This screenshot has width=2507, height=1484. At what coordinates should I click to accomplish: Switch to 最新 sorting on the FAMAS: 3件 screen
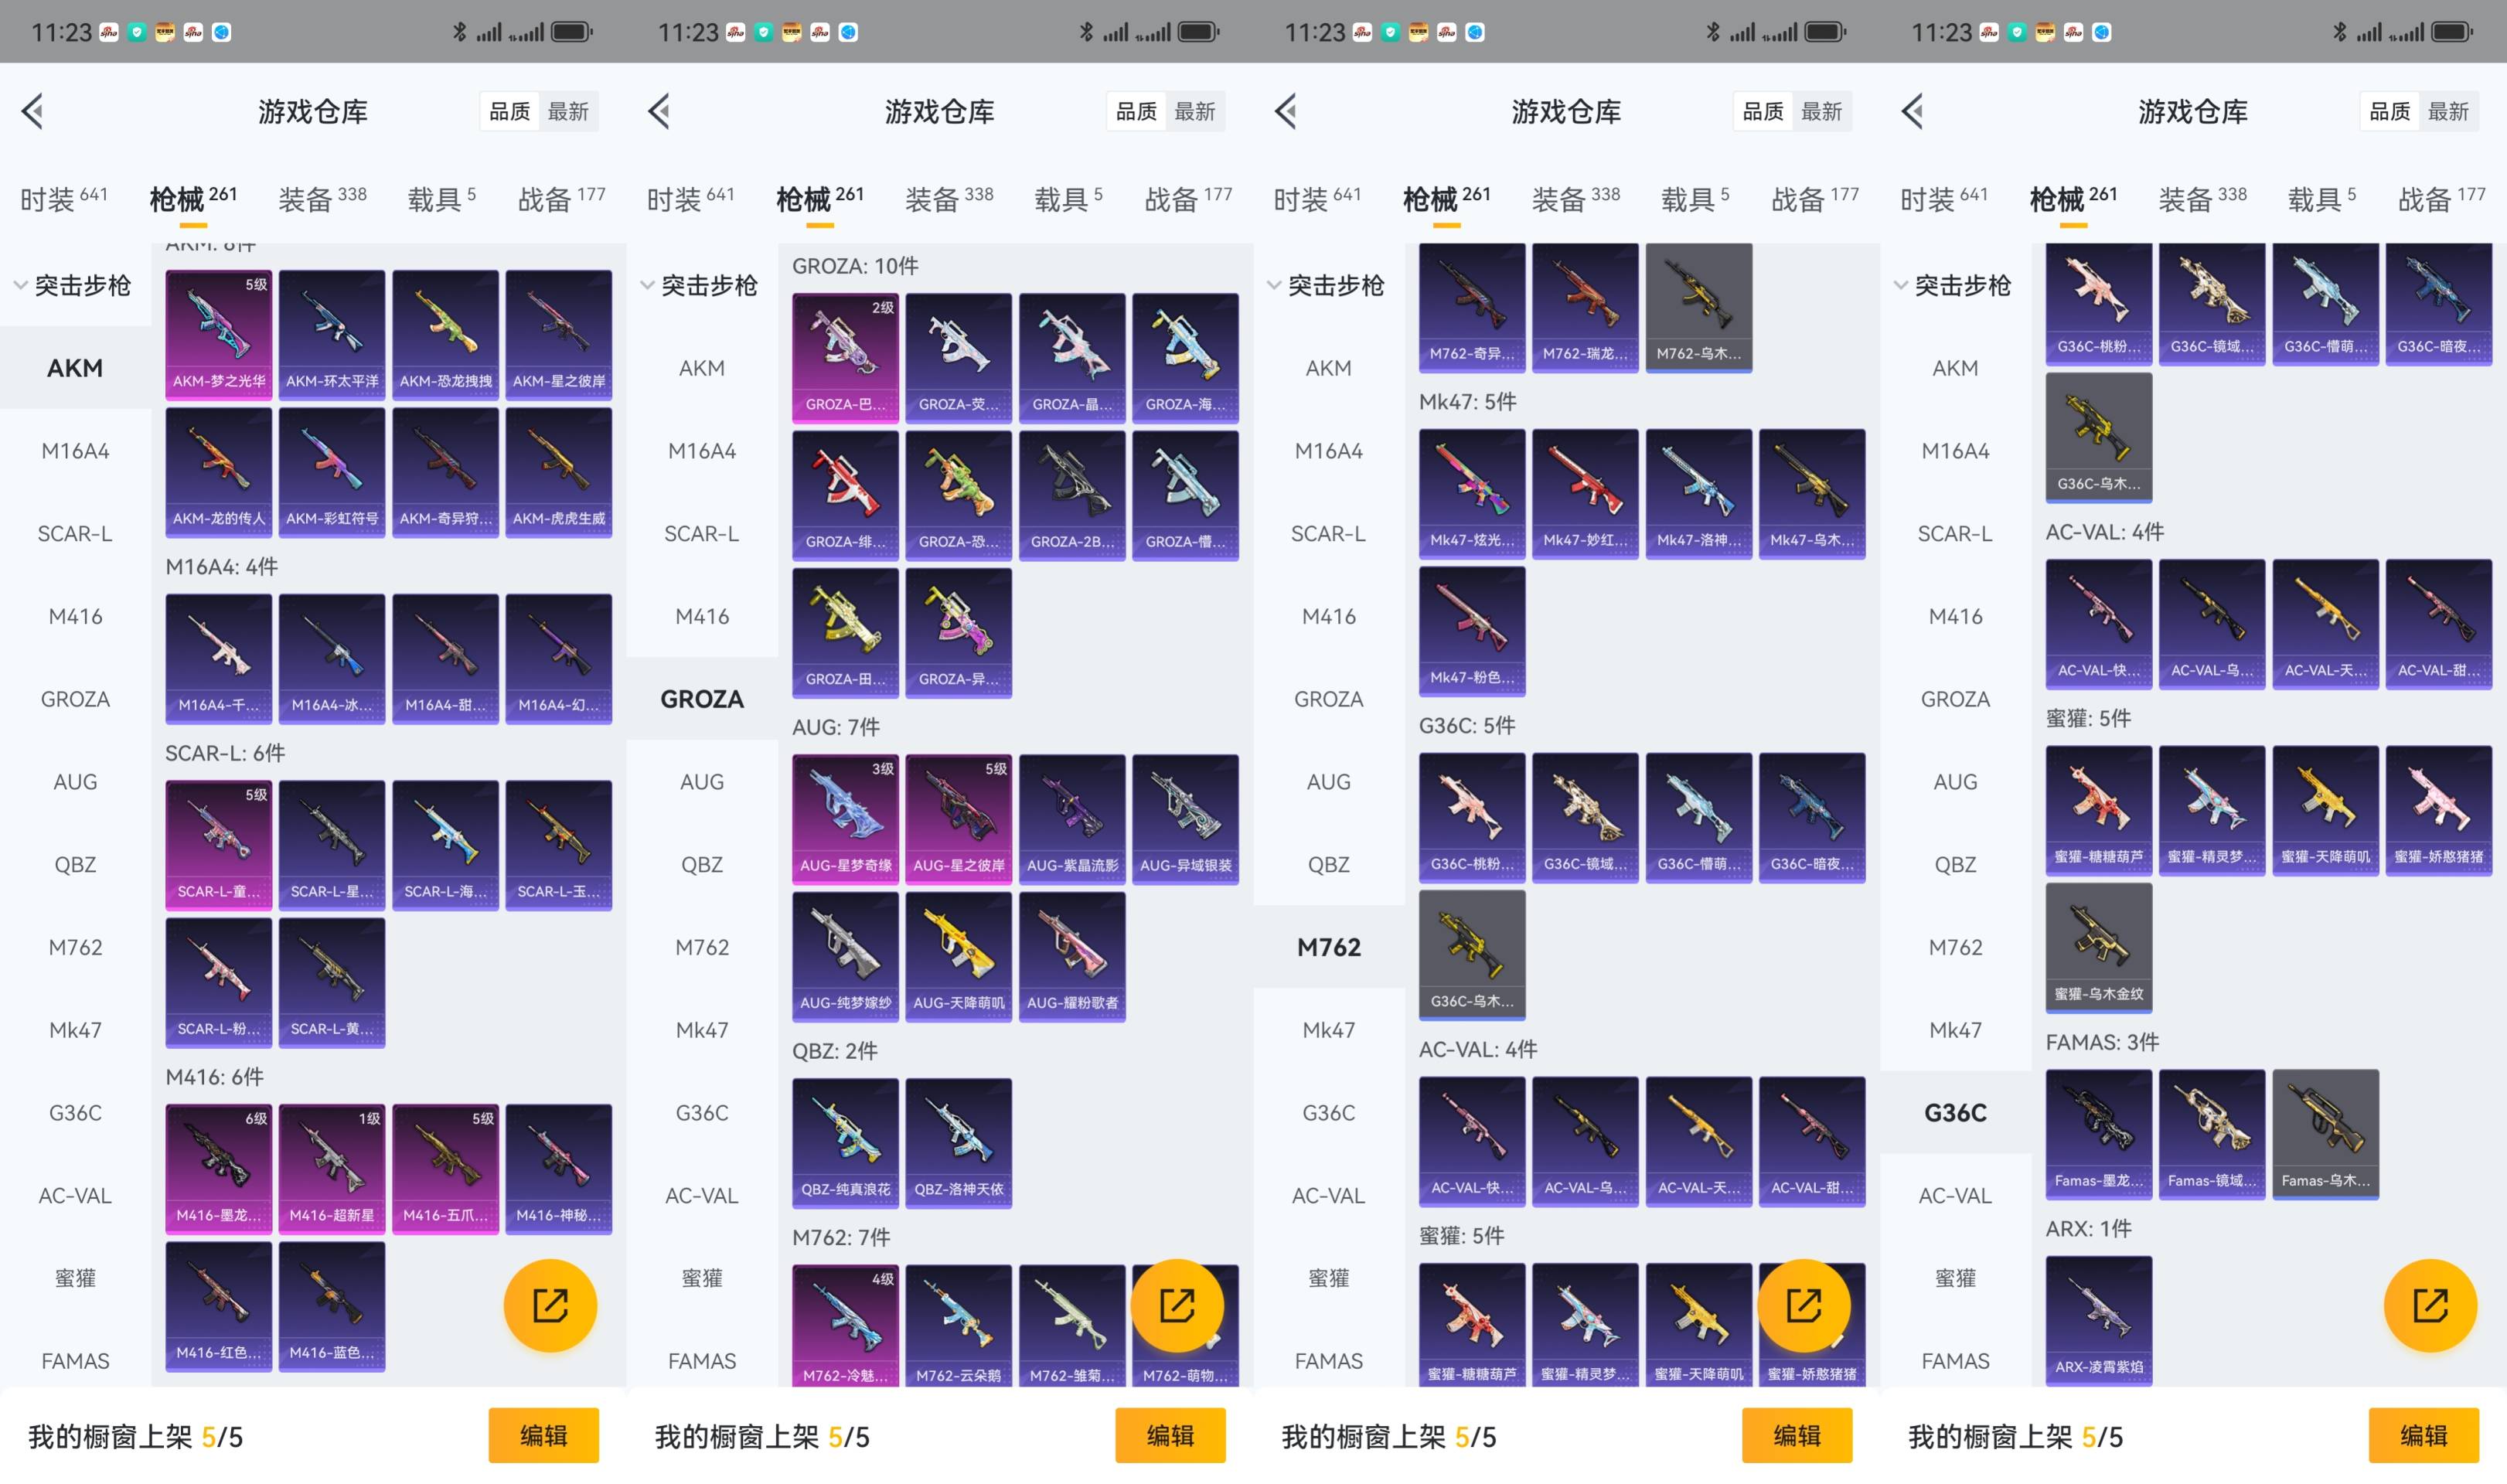[2447, 111]
